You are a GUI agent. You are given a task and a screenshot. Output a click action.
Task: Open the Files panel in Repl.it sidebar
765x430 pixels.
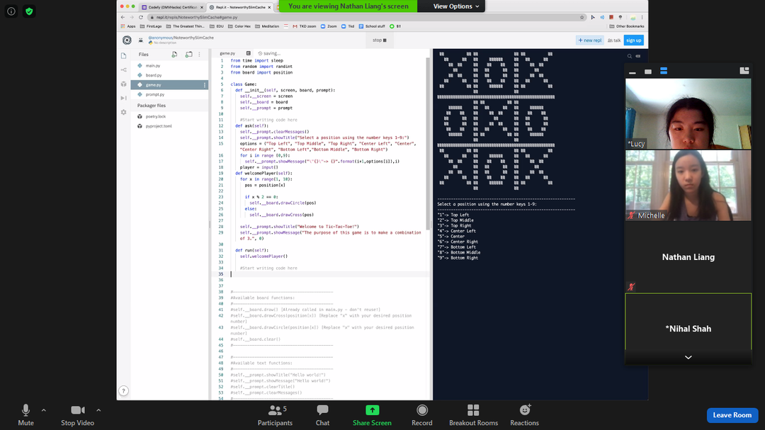point(124,55)
